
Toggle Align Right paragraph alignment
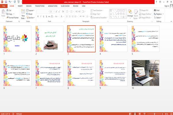pos(72,16)
